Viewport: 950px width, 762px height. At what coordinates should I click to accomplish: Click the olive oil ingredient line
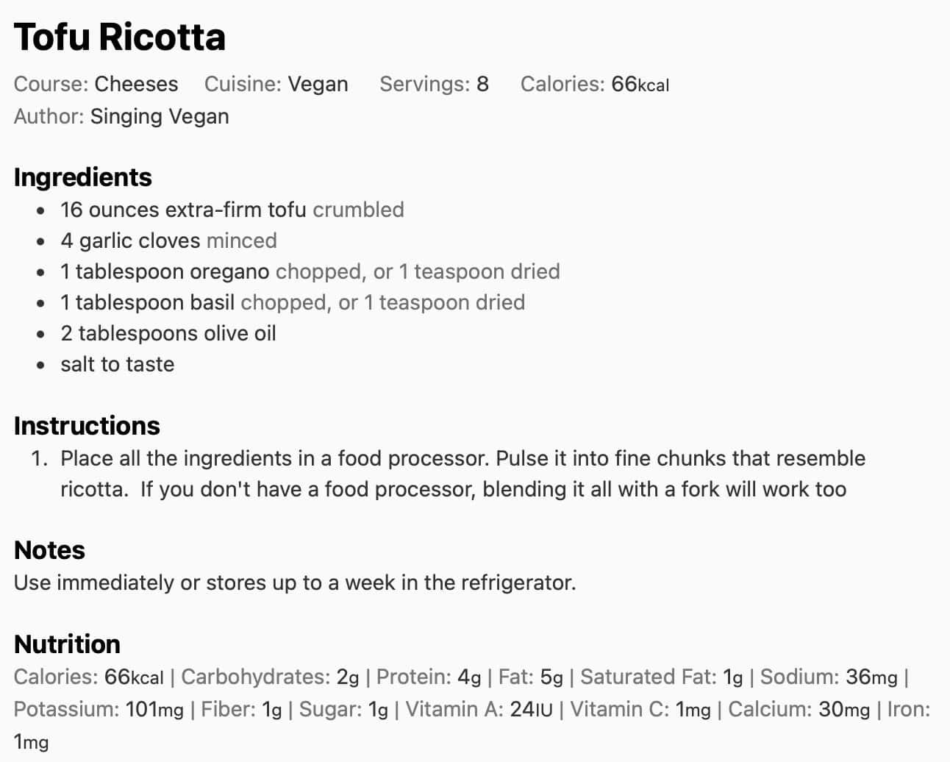[168, 333]
